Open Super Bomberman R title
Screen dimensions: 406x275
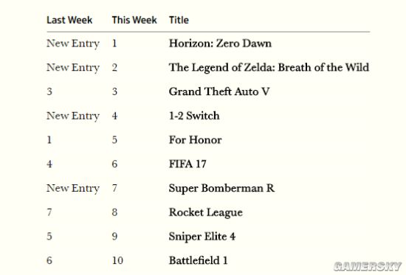pos(221,188)
